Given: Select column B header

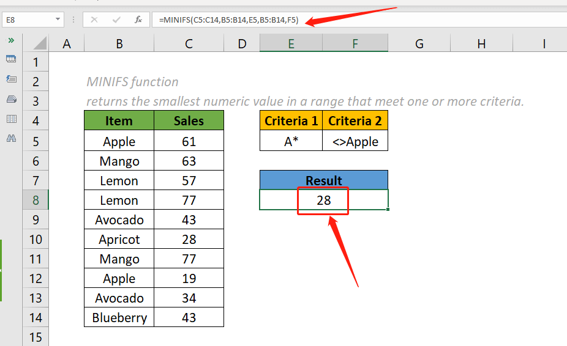Looking at the screenshot, I should tap(119, 43).
